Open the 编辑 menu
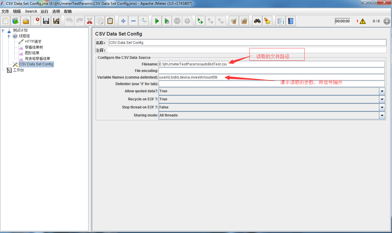 [x=17, y=11]
